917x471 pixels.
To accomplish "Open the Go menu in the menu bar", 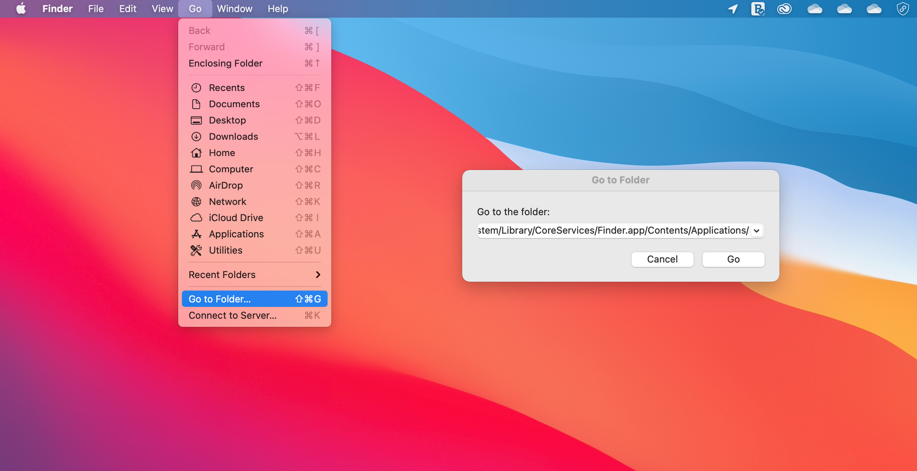I will (x=195, y=9).
